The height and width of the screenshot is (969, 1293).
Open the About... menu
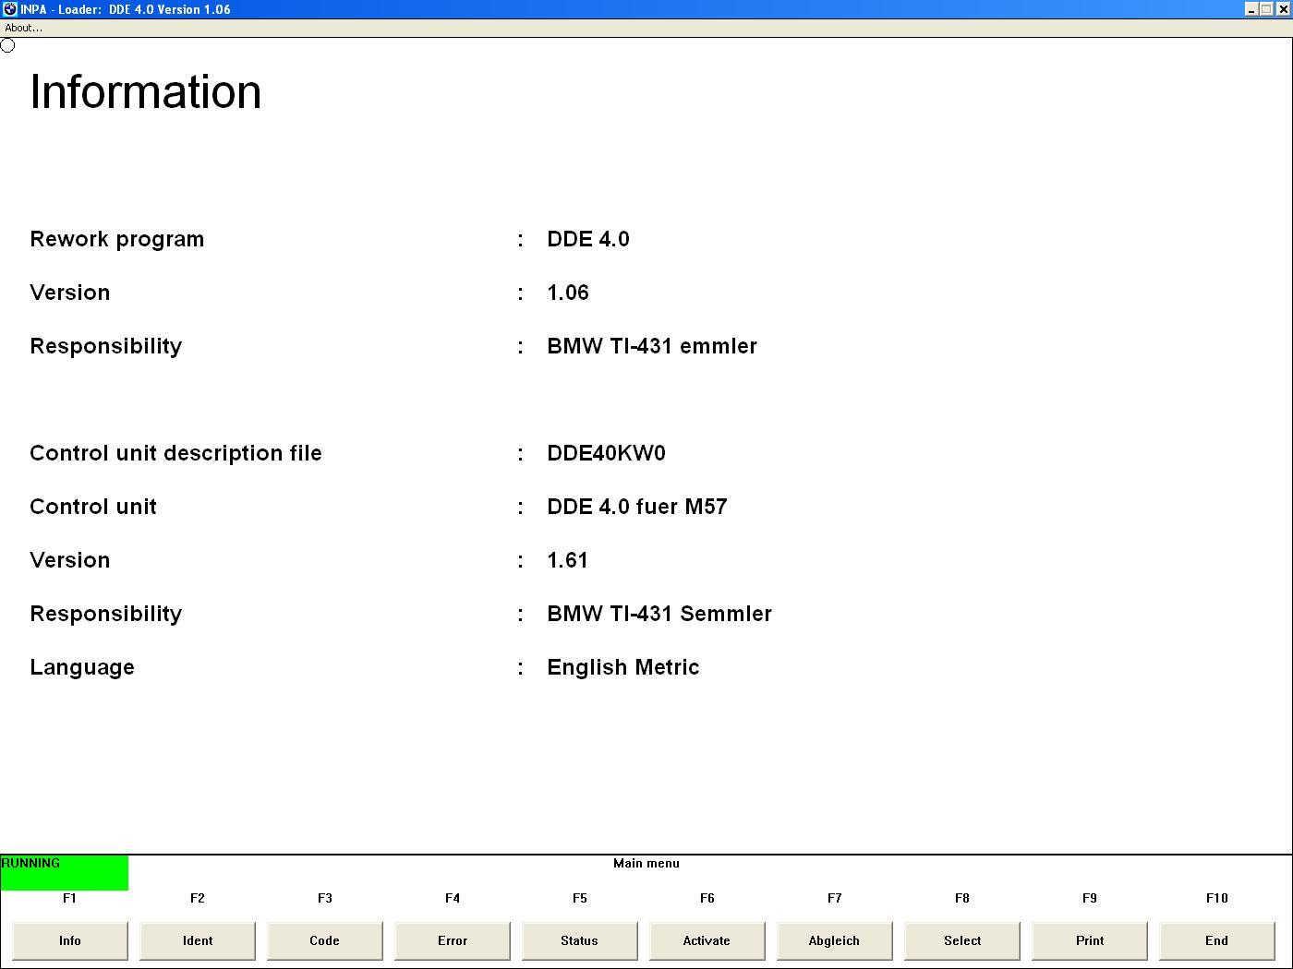coord(23,28)
